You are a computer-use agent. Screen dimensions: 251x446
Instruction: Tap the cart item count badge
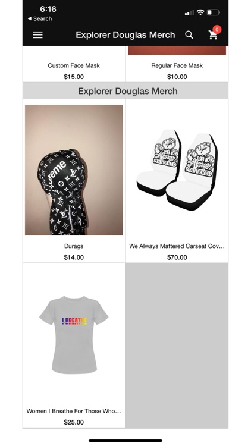[217, 29]
